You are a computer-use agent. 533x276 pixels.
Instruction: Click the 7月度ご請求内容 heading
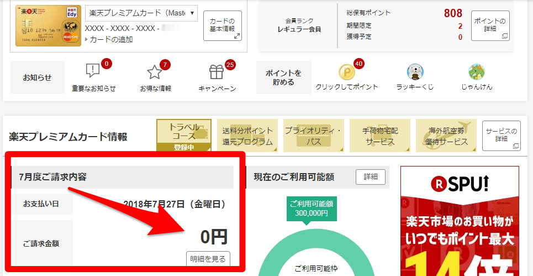(52, 177)
